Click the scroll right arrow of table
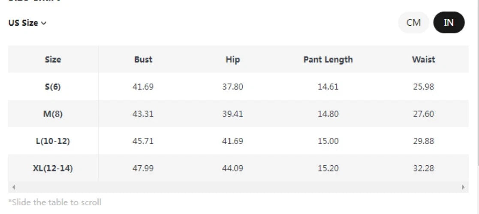 pyautogui.click(x=463, y=187)
